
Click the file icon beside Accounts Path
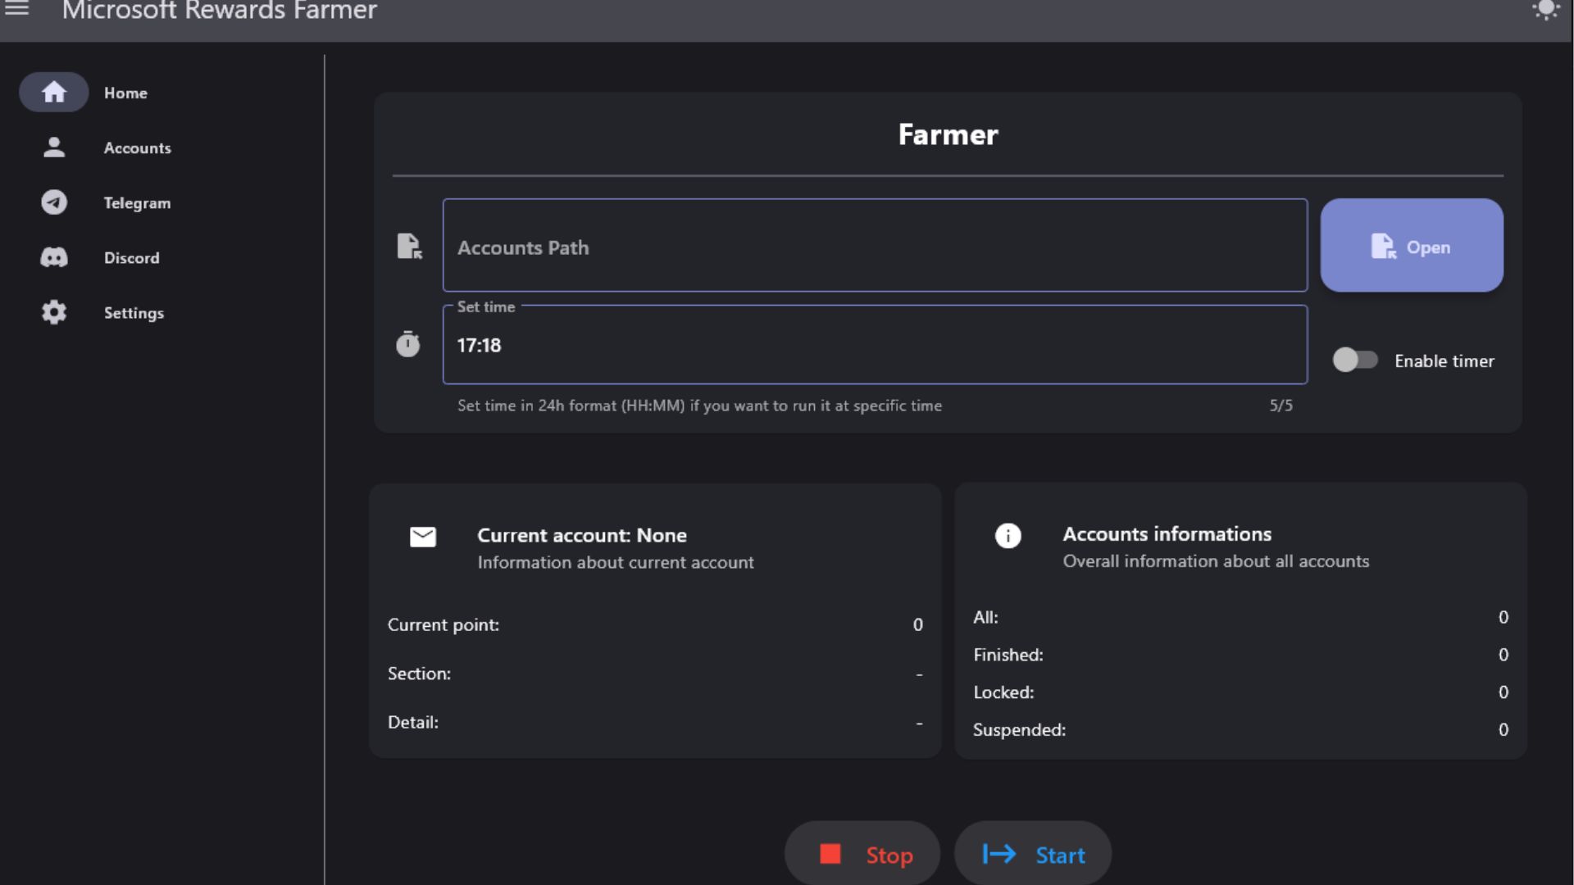tap(408, 246)
